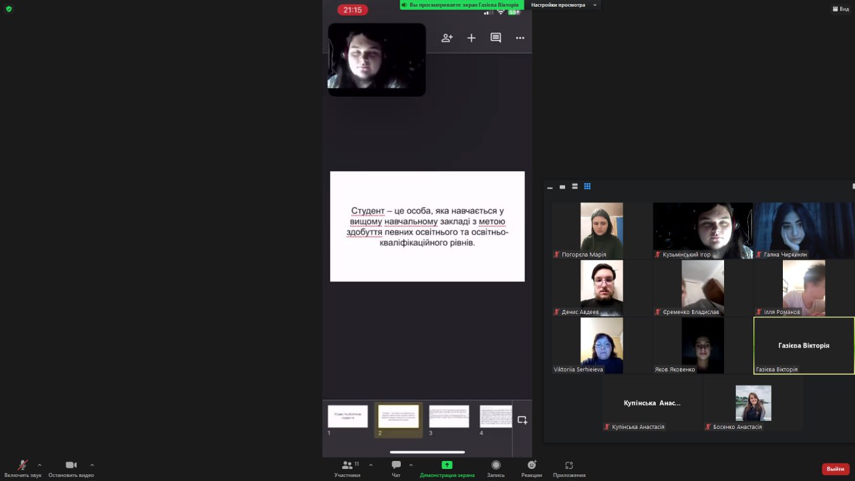Image resolution: width=855 pixels, height=481 pixels.
Task: Click Газієва Вікторія participant tile
Action: click(804, 345)
